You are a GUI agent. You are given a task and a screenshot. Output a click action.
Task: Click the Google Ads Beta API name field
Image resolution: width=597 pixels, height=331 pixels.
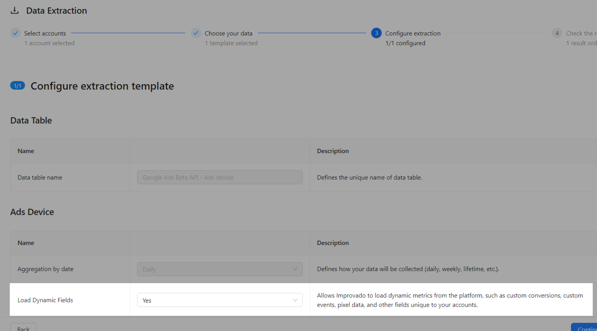click(x=220, y=177)
